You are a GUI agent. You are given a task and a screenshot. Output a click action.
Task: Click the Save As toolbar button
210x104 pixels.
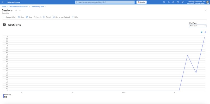(x=38, y=17)
